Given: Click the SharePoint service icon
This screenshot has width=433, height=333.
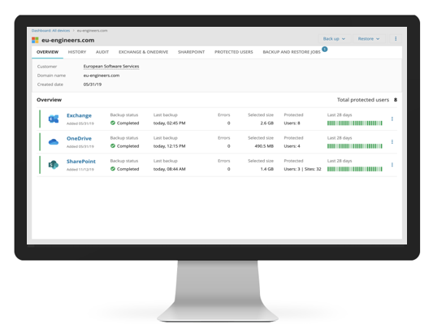Looking at the screenshot, I should coord(54,165).
